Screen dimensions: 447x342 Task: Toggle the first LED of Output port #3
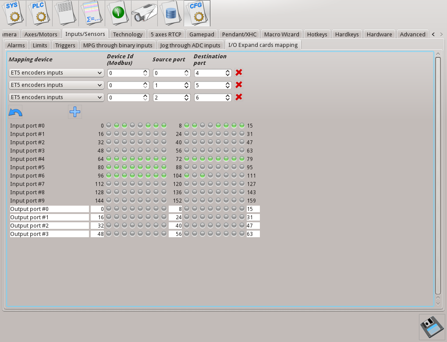click(x=109, y=234)
